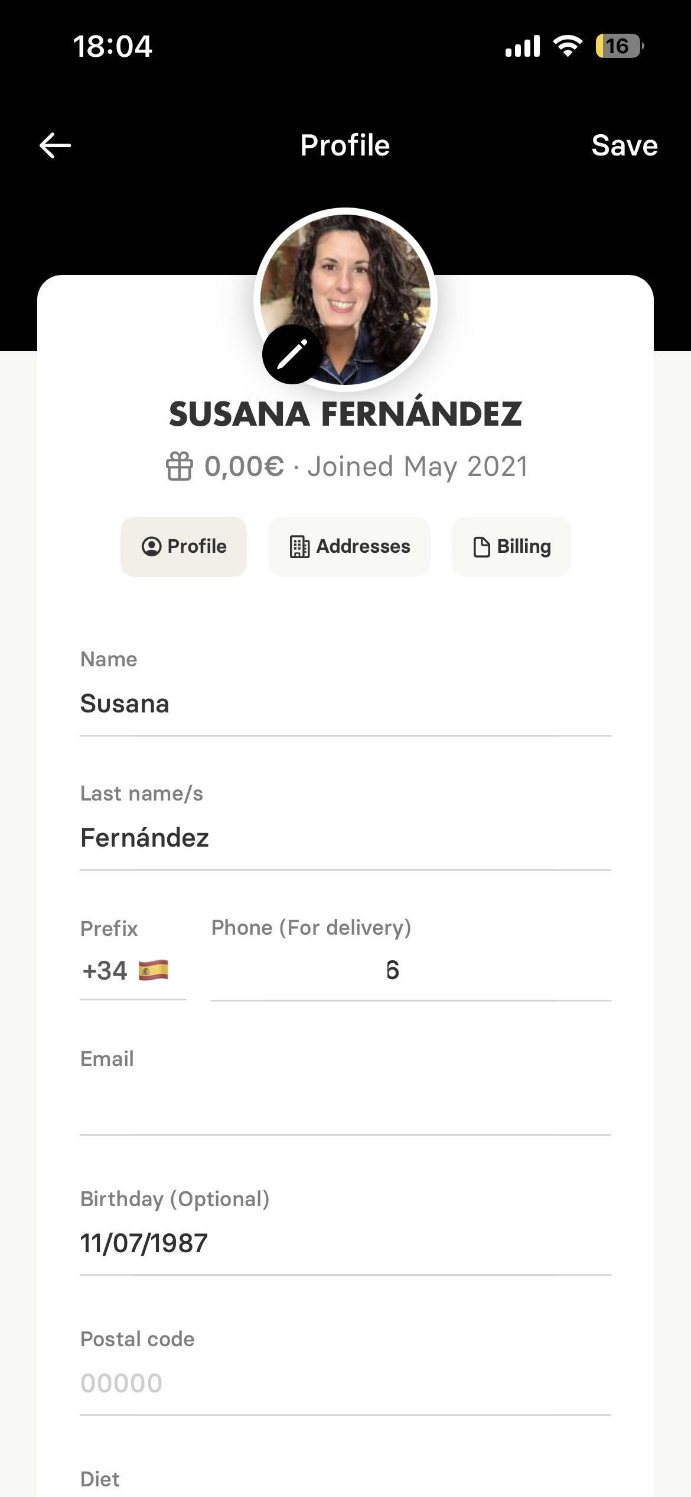This screenshot has height=1497, width=691.
Task: Tap the Wi-Fi status icon
Action: 568,46
